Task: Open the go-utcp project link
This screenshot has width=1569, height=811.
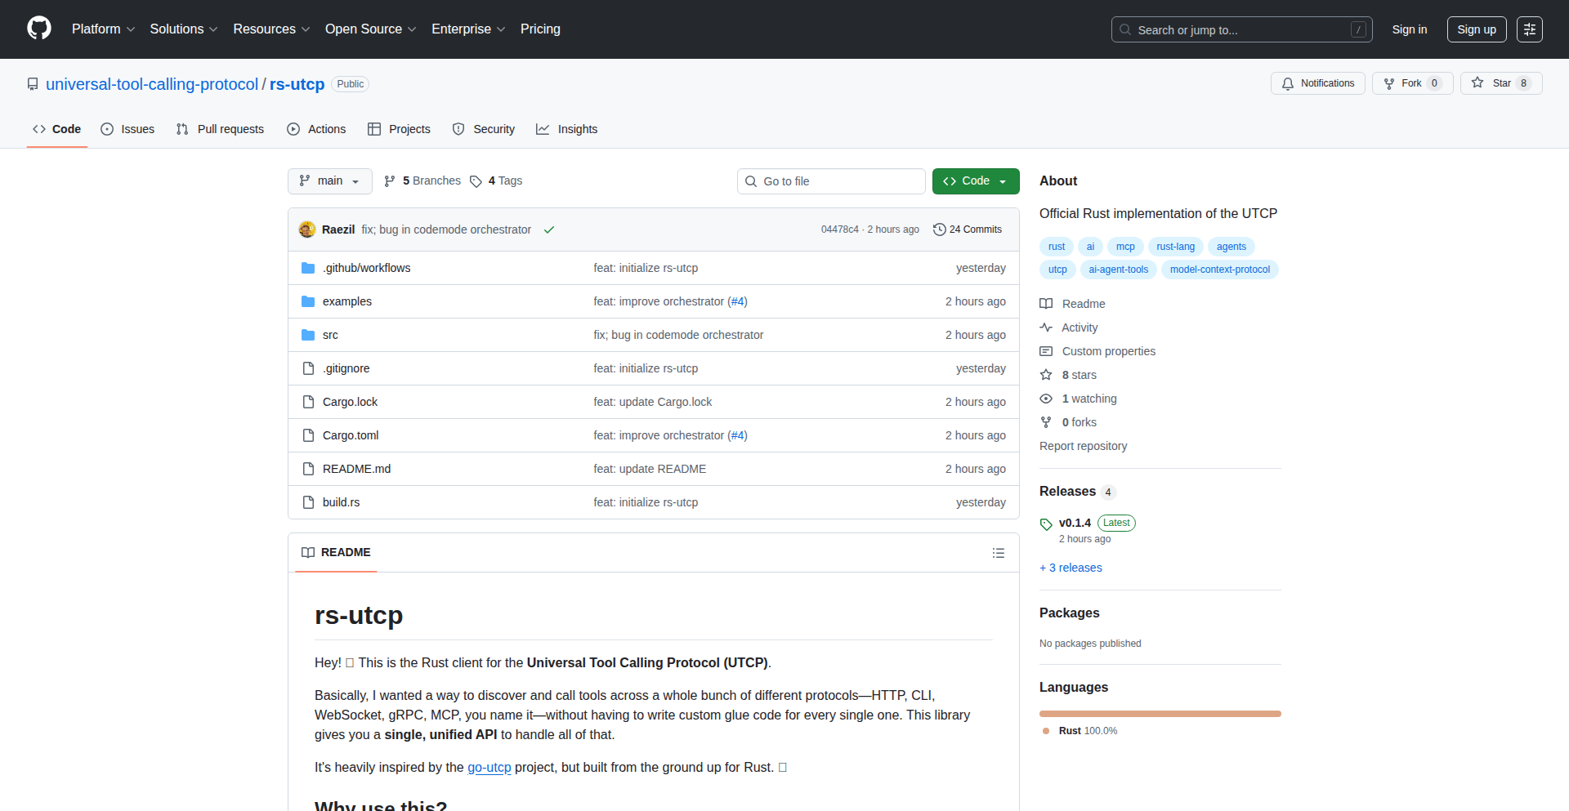Action: coord(489,767)
